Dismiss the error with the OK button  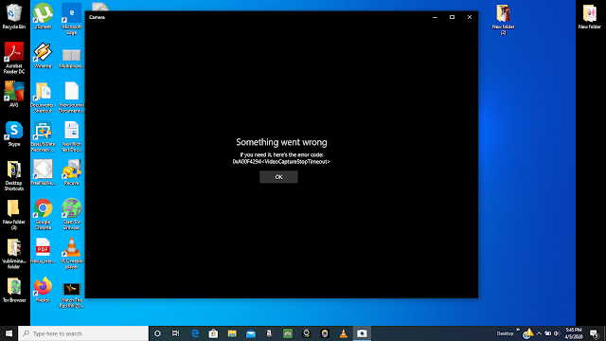(278, 177)
